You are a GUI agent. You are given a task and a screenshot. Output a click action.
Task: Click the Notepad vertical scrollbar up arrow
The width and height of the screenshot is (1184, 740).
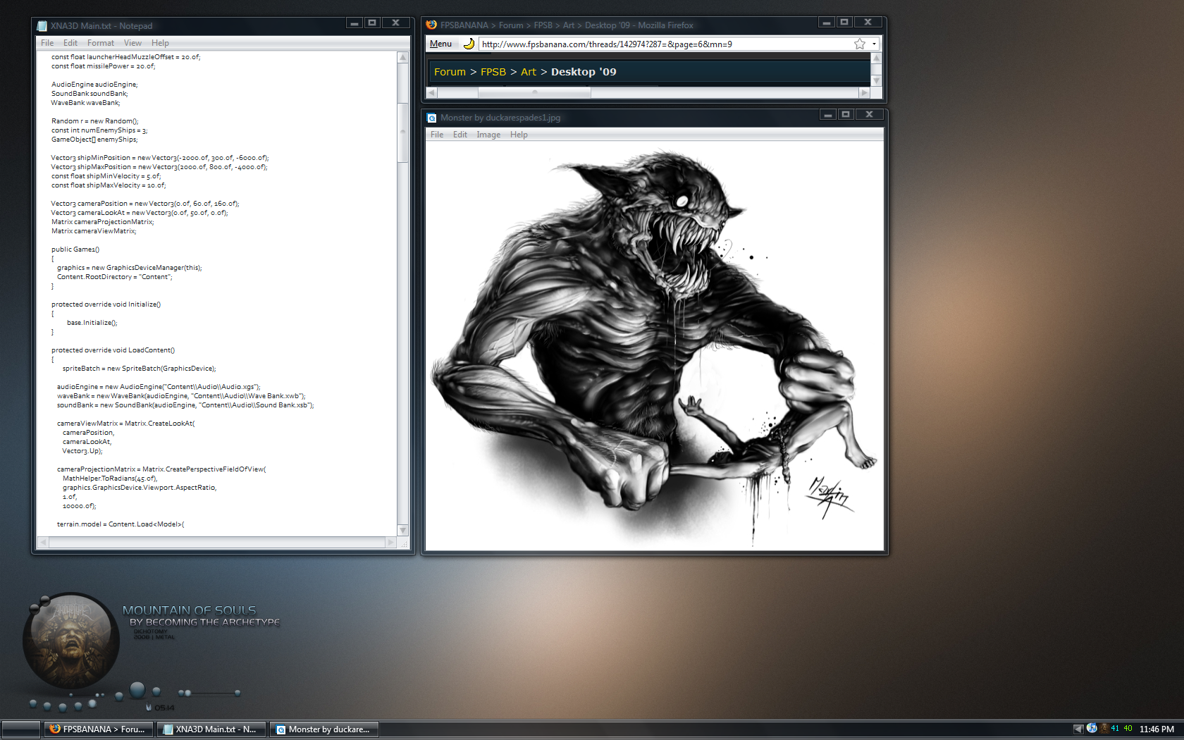pos(403,58)
